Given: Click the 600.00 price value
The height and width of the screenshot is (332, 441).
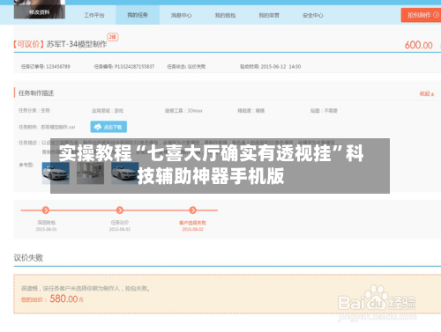Looking at the screenshot, I should [x=418, y=45].
